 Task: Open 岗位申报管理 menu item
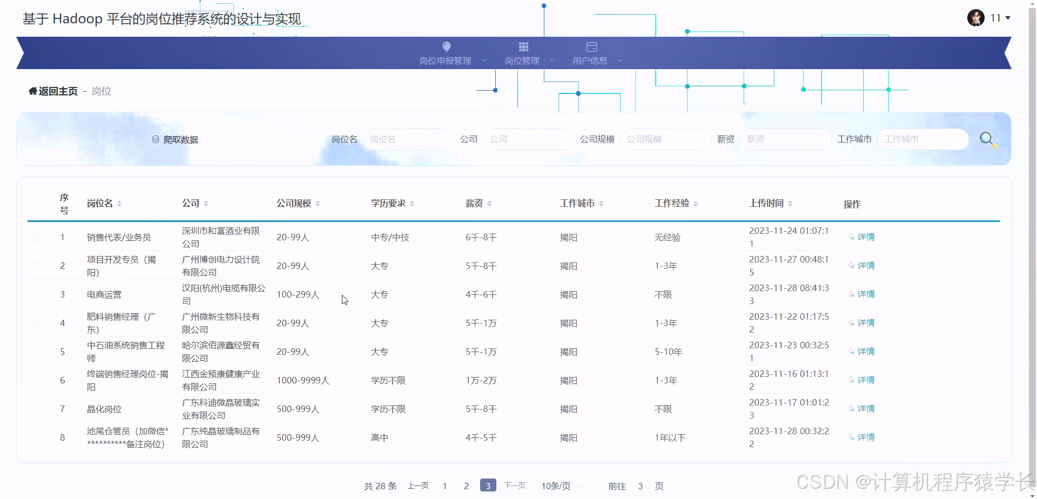click(x=446, y=60)
